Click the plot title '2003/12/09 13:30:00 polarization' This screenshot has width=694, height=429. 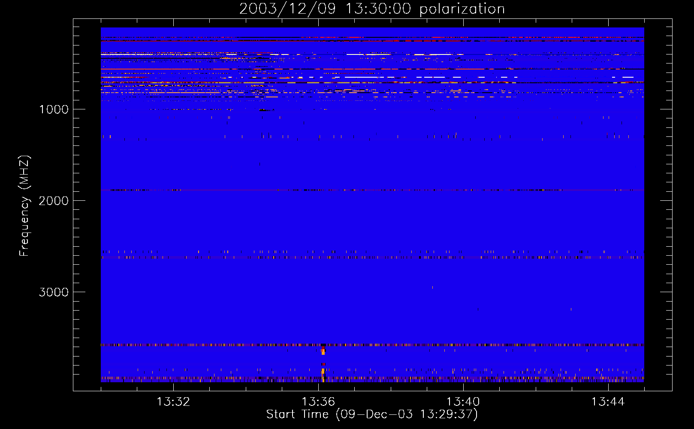372,9
